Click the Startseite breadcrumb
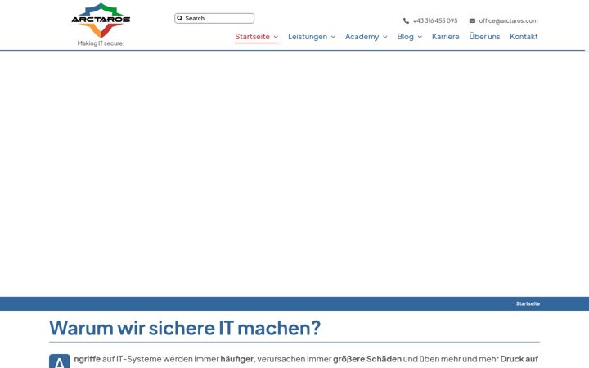 [528, 303]
